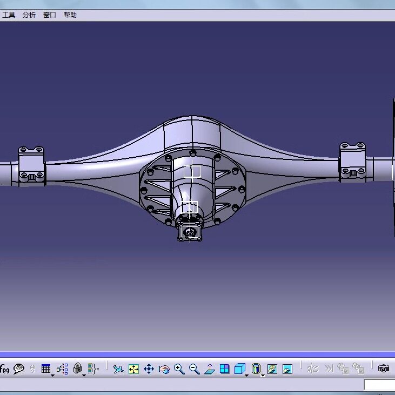This screenshot has height=395, width=395.
Task: Open the Design Table grid icon
Action: point(46,369)
